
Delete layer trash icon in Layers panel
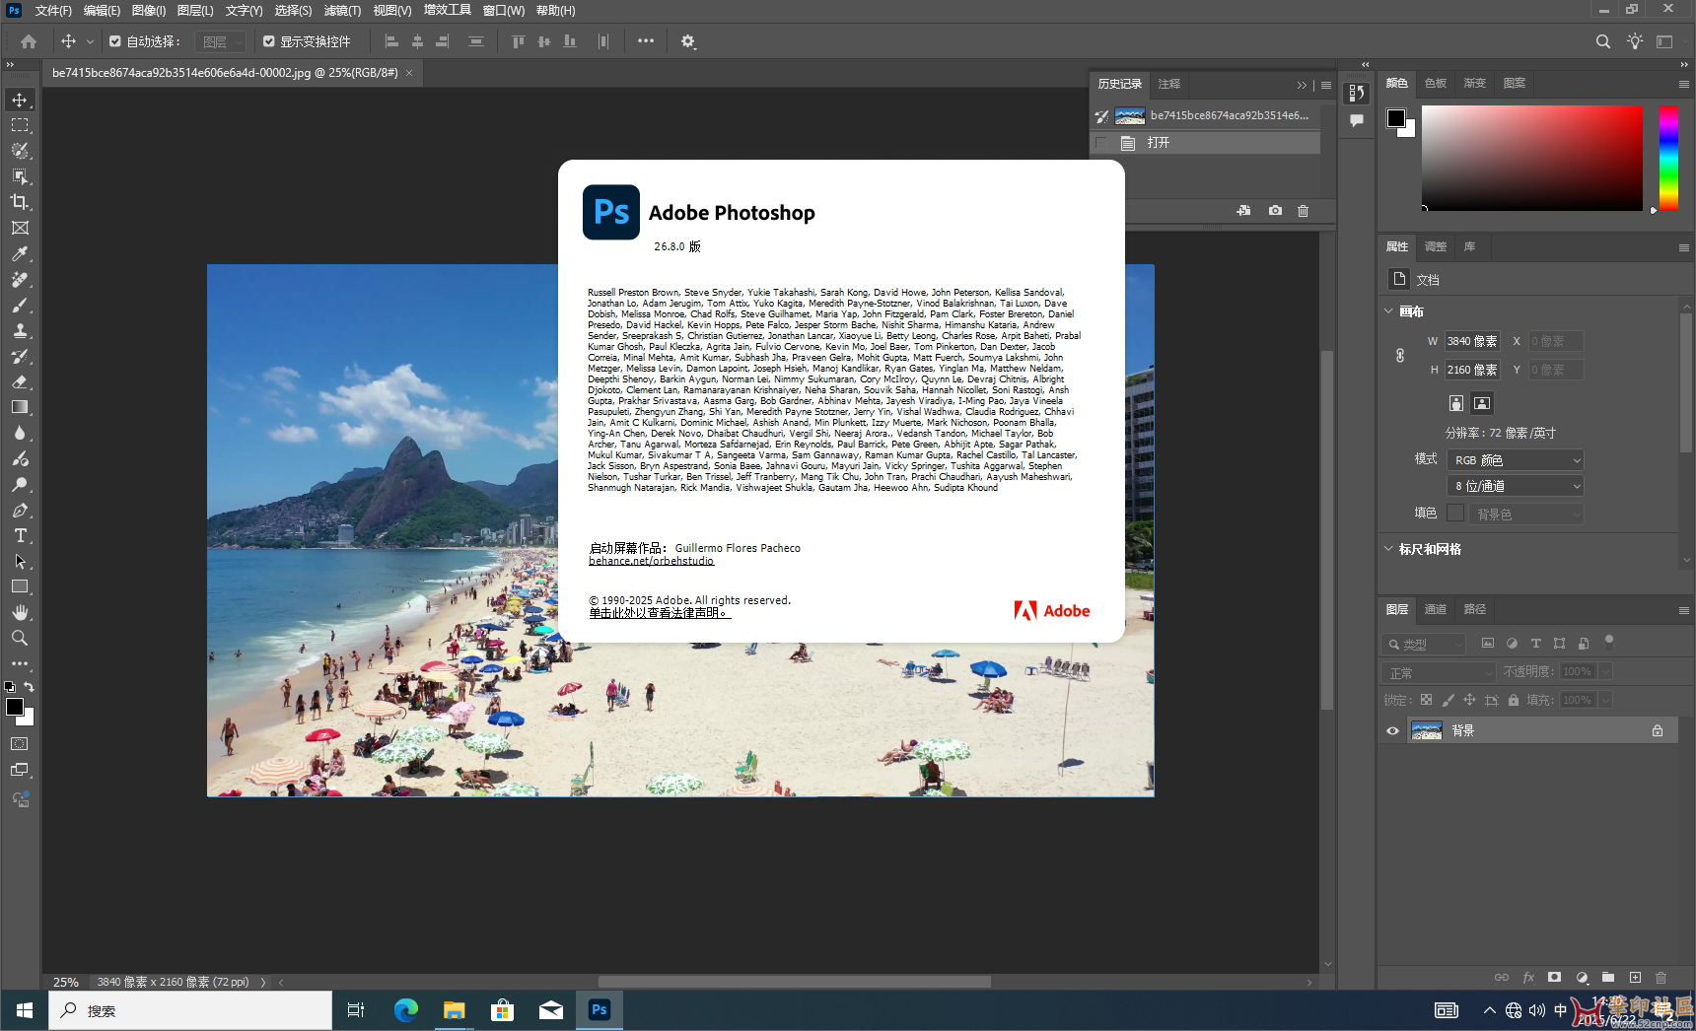click(x=1661, y=978)
